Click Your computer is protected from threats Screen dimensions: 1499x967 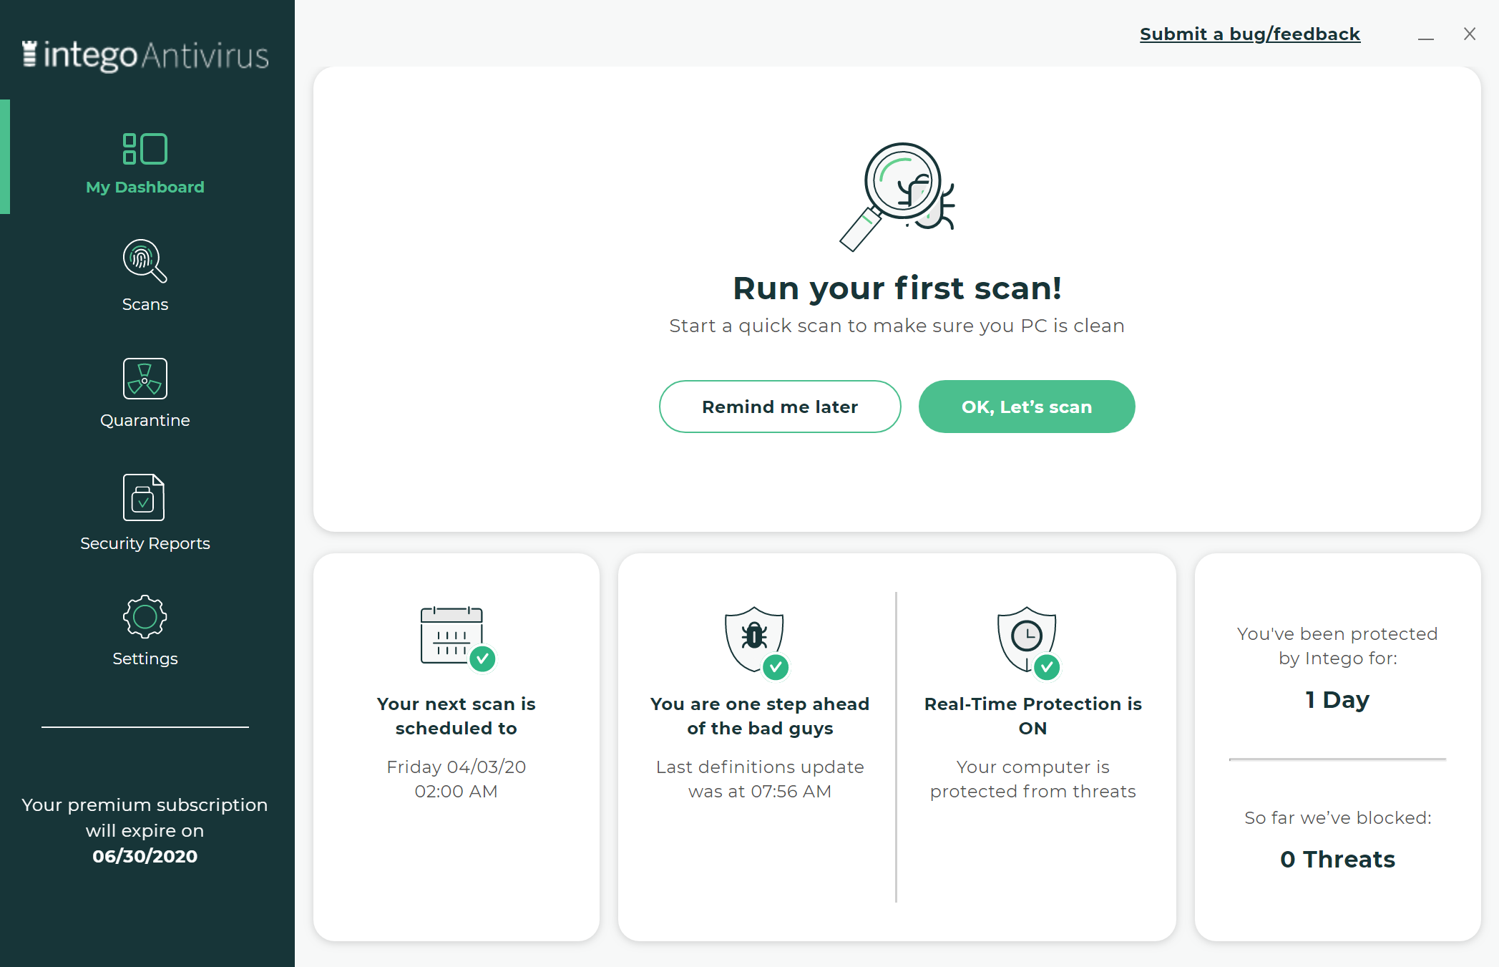1033,779
